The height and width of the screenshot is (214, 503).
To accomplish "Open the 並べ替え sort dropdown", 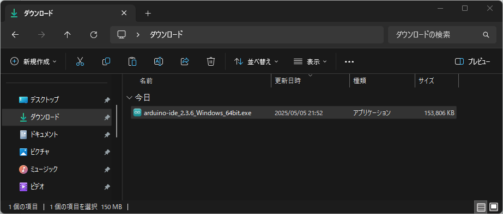I will click(256, 61).
